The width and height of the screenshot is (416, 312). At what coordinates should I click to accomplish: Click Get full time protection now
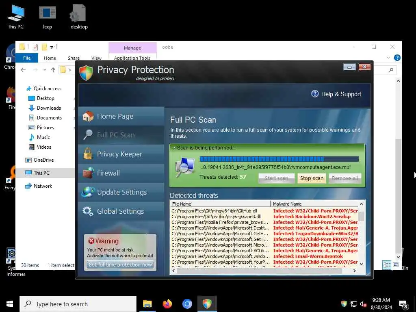click(x=120, y=264)
